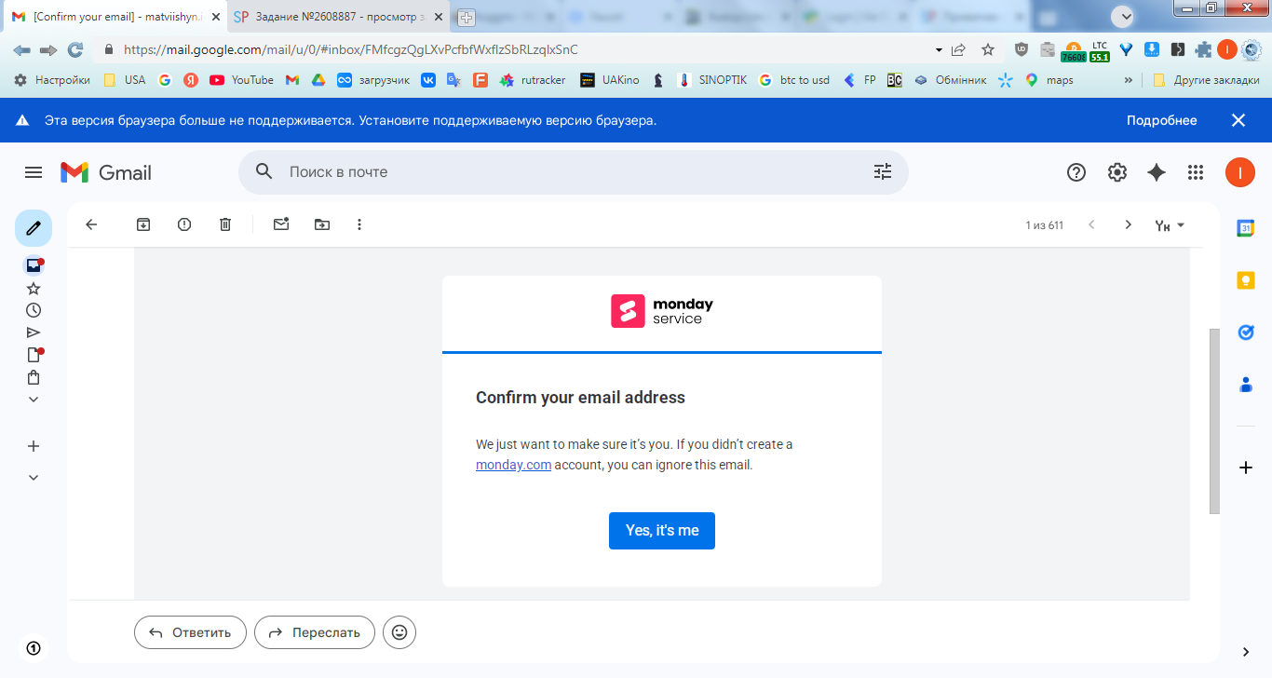This screenshot has height=678, width=1272.
Task: Open Gmail Settings gear
Action: [x=1117, y=172]
